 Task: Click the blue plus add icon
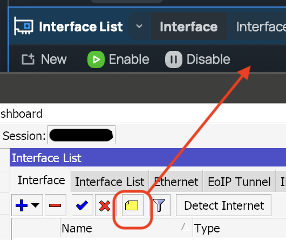point(22,205)
